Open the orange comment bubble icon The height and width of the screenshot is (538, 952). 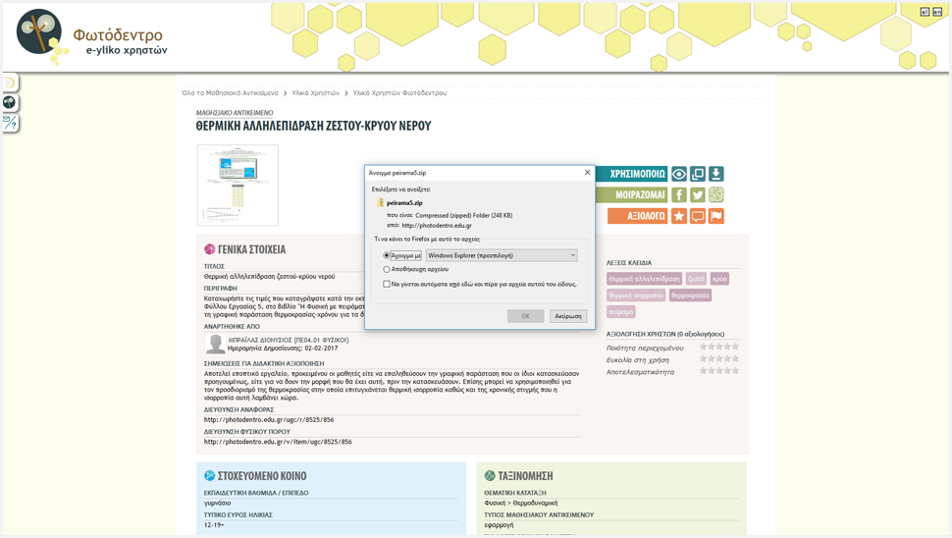pyautogui.click(x=698, y=216)
